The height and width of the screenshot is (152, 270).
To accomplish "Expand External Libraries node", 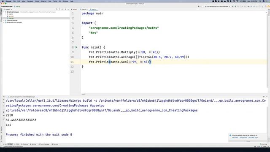I will (4, 20).
